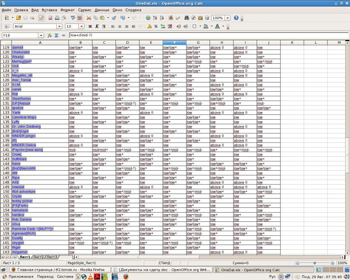The width and height of the screenshot is (350, 280).
Task: Open Find & Replace binoculars icon
Action: tap(187, 18)
